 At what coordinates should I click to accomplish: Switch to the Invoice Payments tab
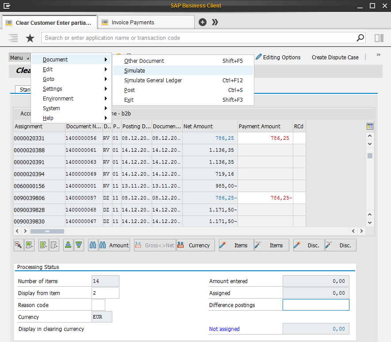146,23
